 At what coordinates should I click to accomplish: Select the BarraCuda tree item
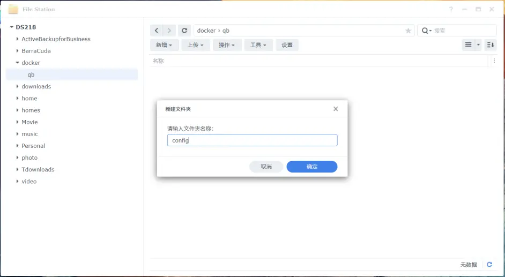[x=36, y=51]
